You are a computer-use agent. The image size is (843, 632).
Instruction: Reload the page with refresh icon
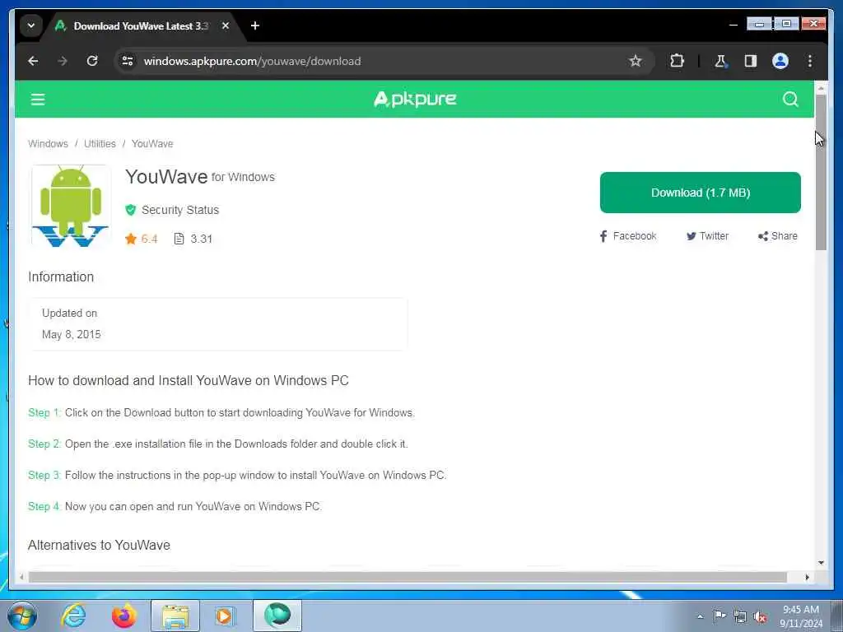tap(92, 61)
